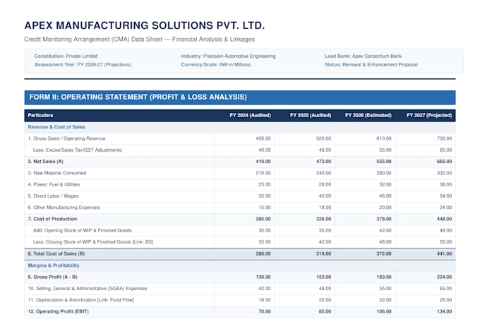
Task: Click '9. Gross Profit (A - B)' row label
Action: click(52, 277)
